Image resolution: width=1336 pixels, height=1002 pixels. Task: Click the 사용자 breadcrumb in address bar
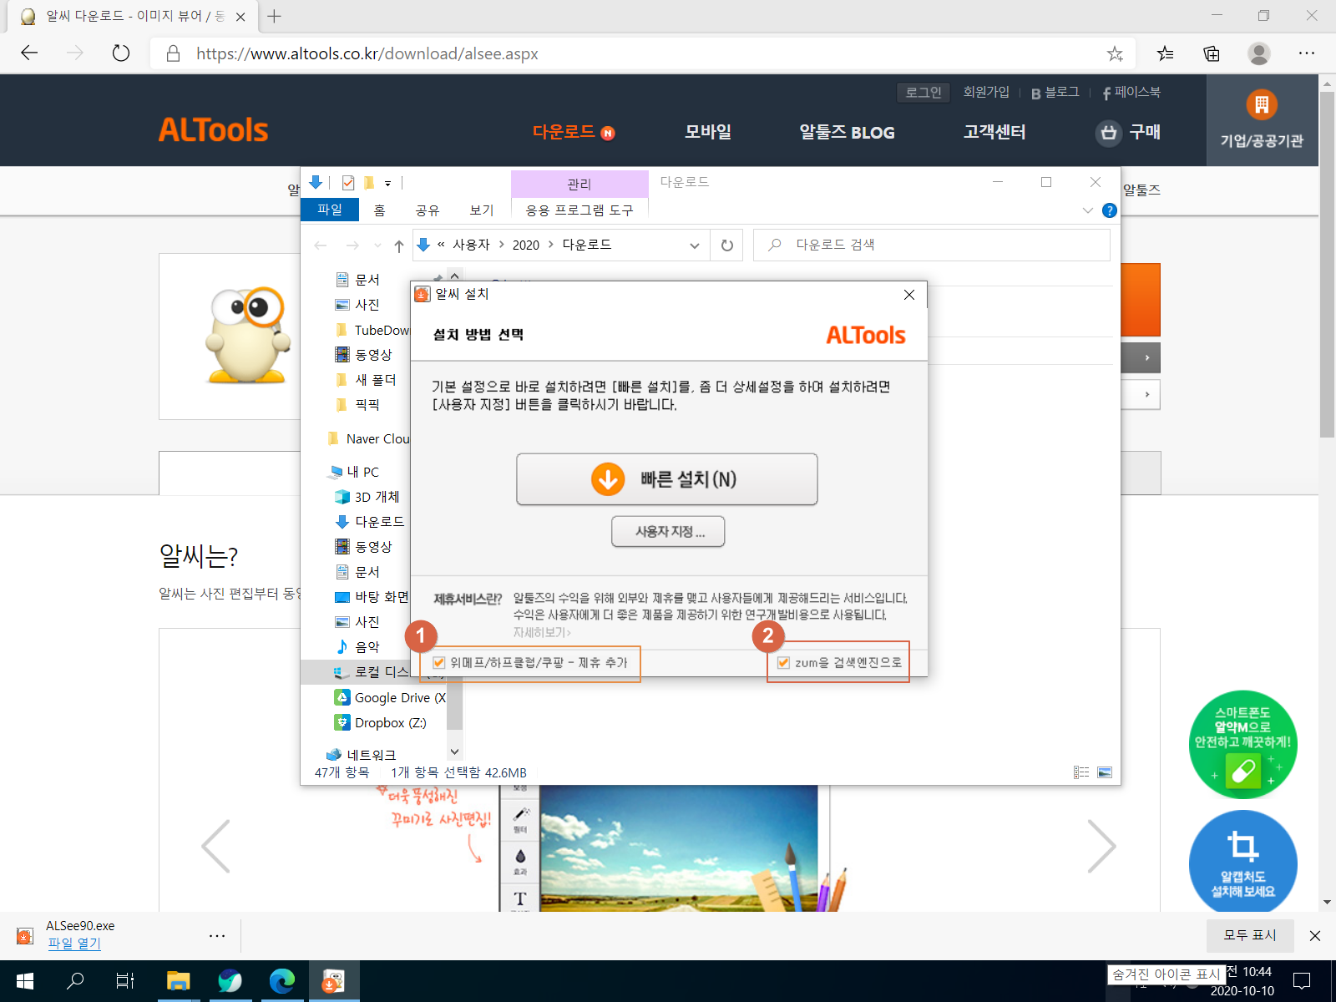pos(472,245)
